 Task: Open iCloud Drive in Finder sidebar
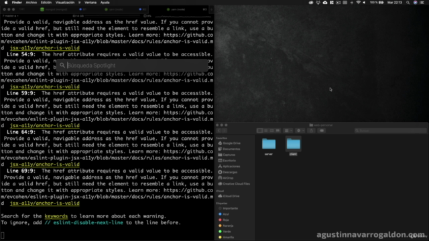[x=229, y=196]
